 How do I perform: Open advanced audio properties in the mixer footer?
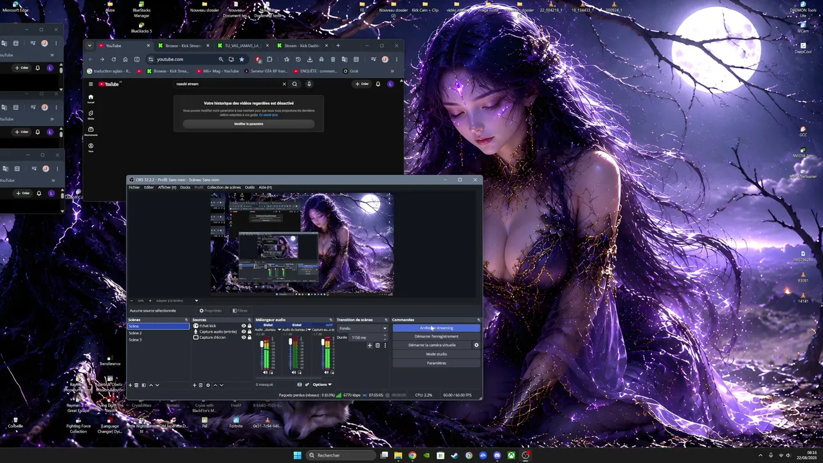click(x=307, y=385)
